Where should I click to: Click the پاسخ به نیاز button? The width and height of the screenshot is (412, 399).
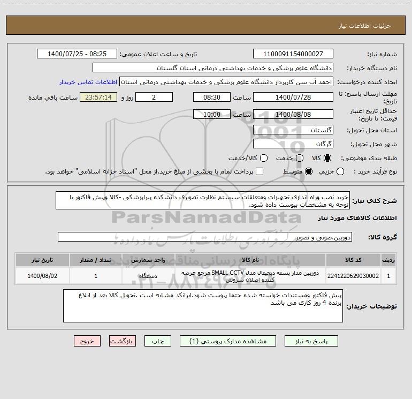[311, 341]
